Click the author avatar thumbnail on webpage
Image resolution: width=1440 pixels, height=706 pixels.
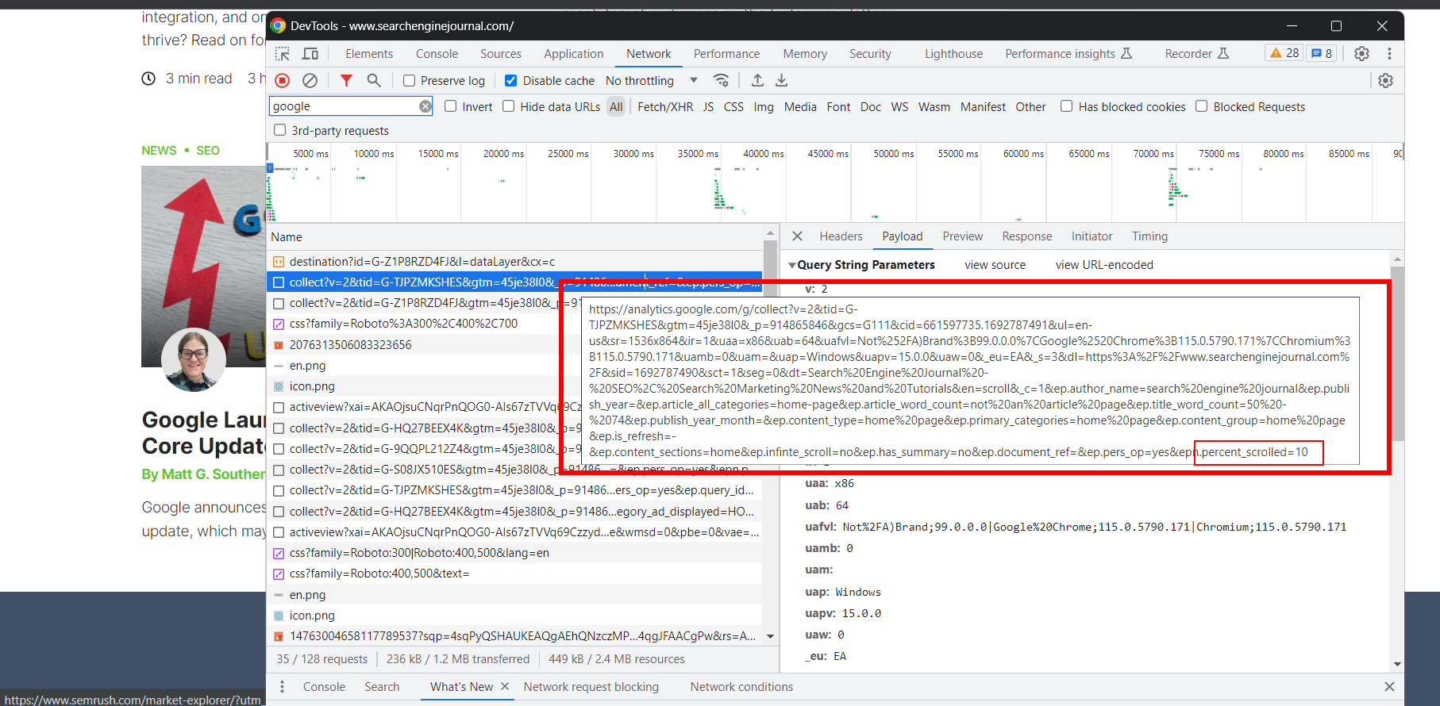[193, 359]
